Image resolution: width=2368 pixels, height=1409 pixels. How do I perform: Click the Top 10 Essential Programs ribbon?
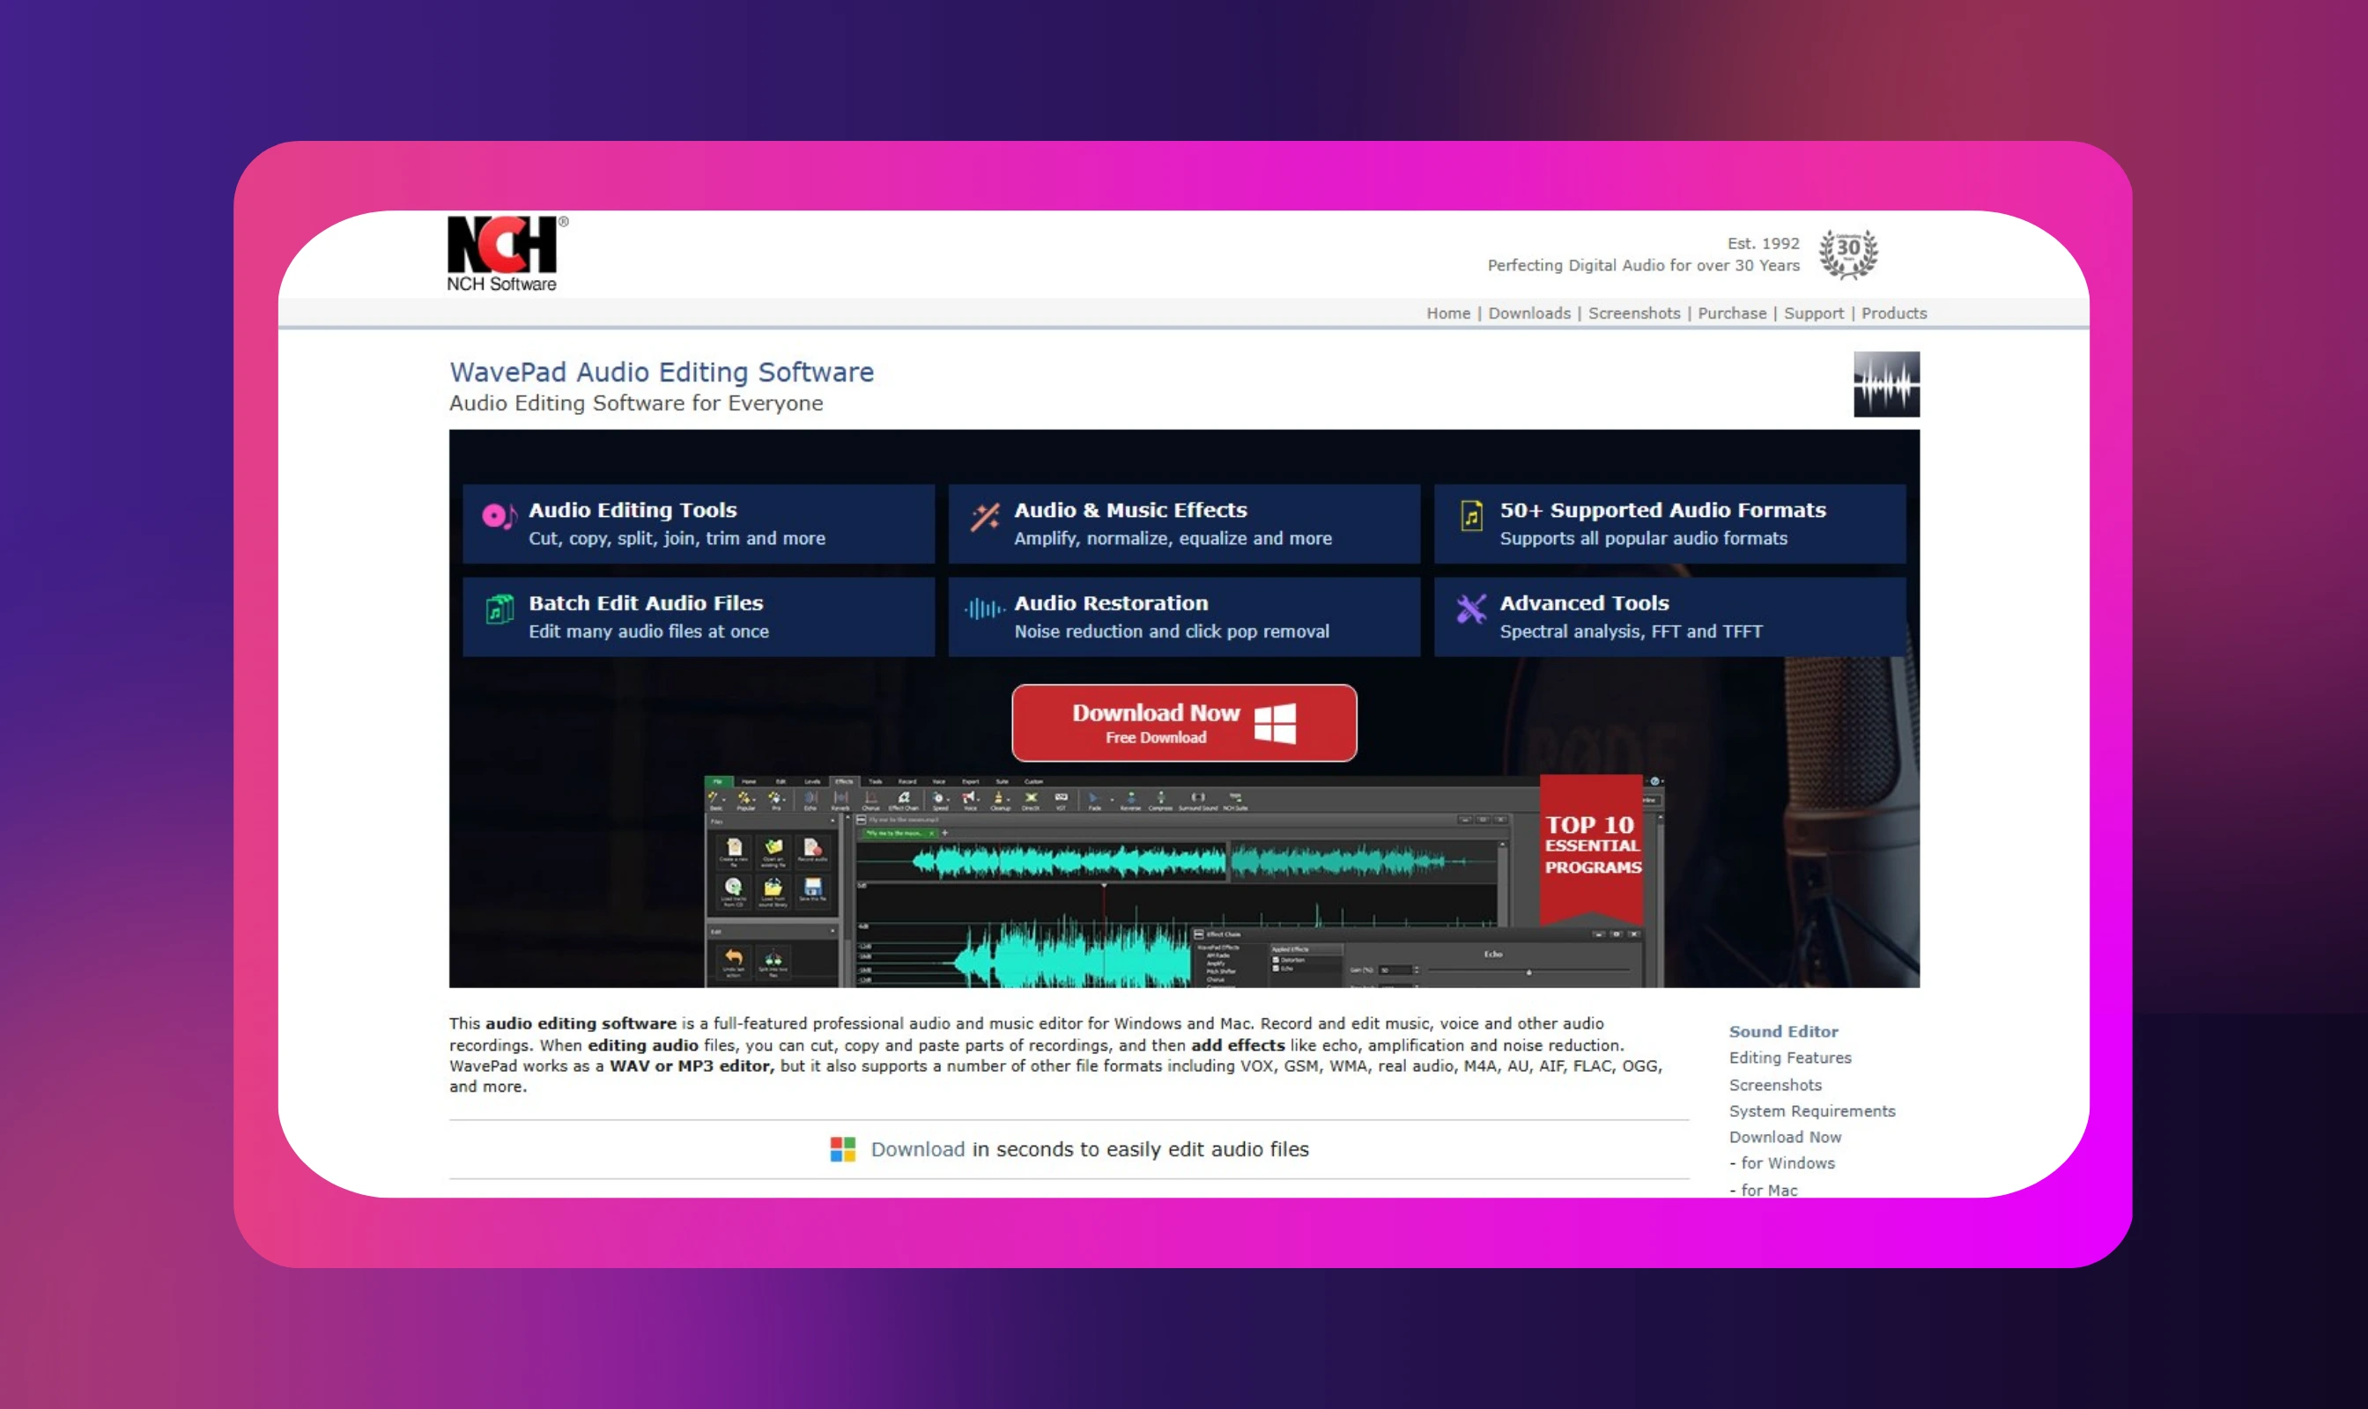(x=1591, y=849)
